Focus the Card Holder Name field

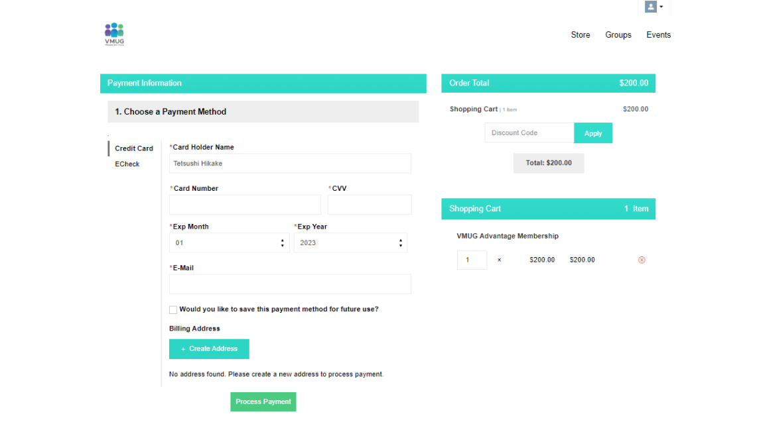coord(290,164)
